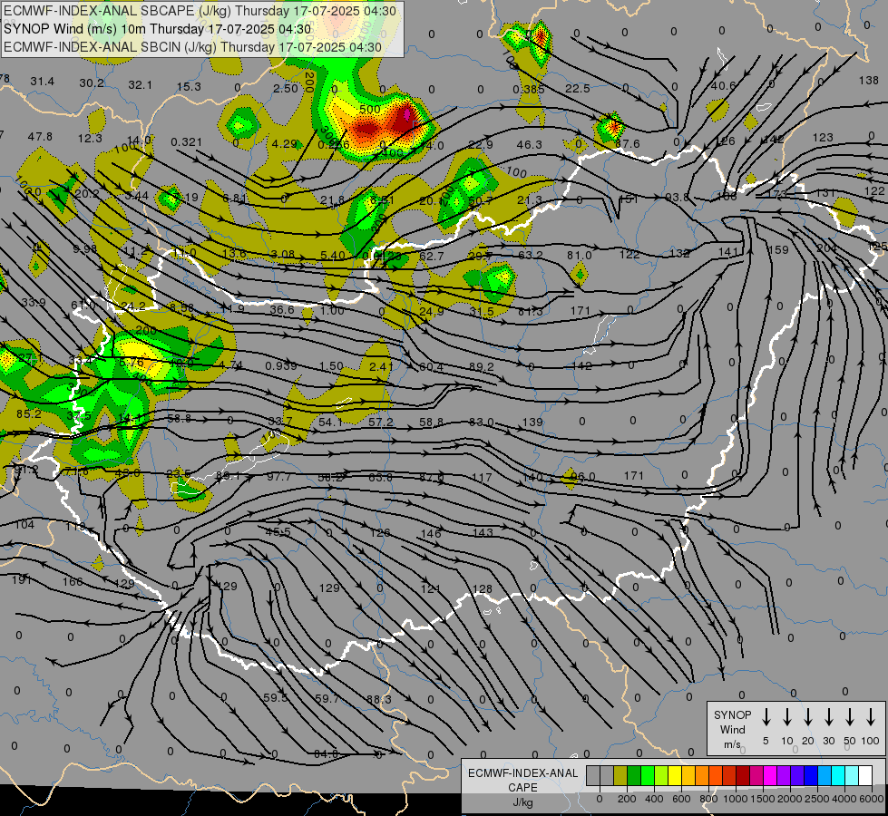Click the 'SYNOP' legend heading
This screenshot has width=888, height=816.
pos(732,714)
